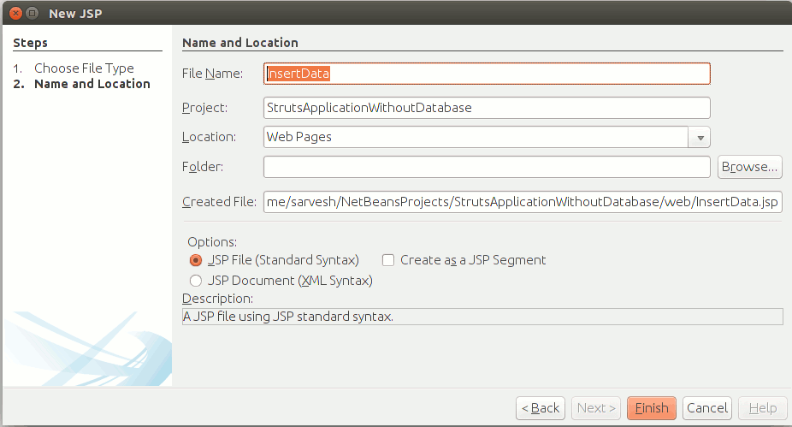Click the Help button
Image resolution: width=792 pixels, height=427 pixels.
coord(763,408)
